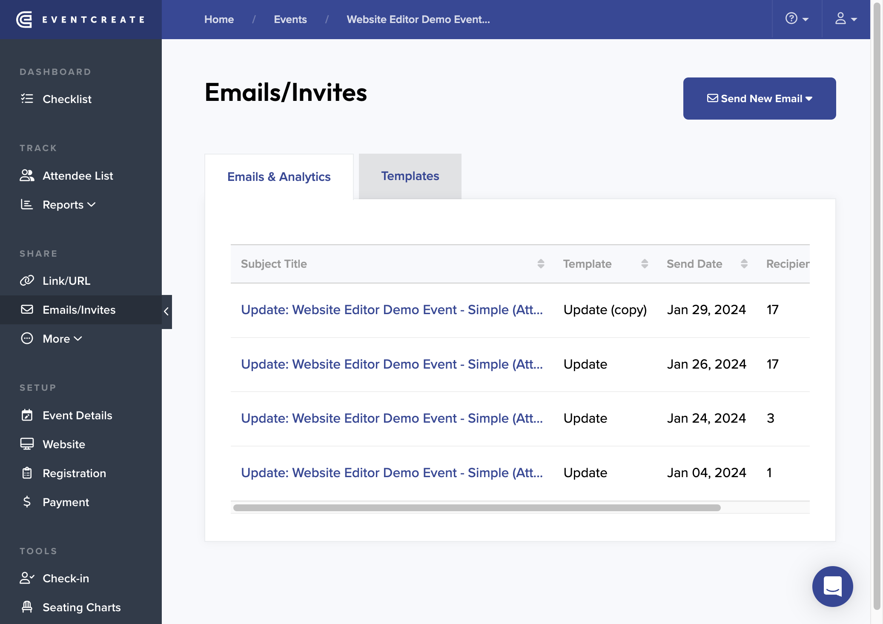Viewport: 883px width, 624px height.
Task: Go to the Registration setup page
Action: [63, 473]
